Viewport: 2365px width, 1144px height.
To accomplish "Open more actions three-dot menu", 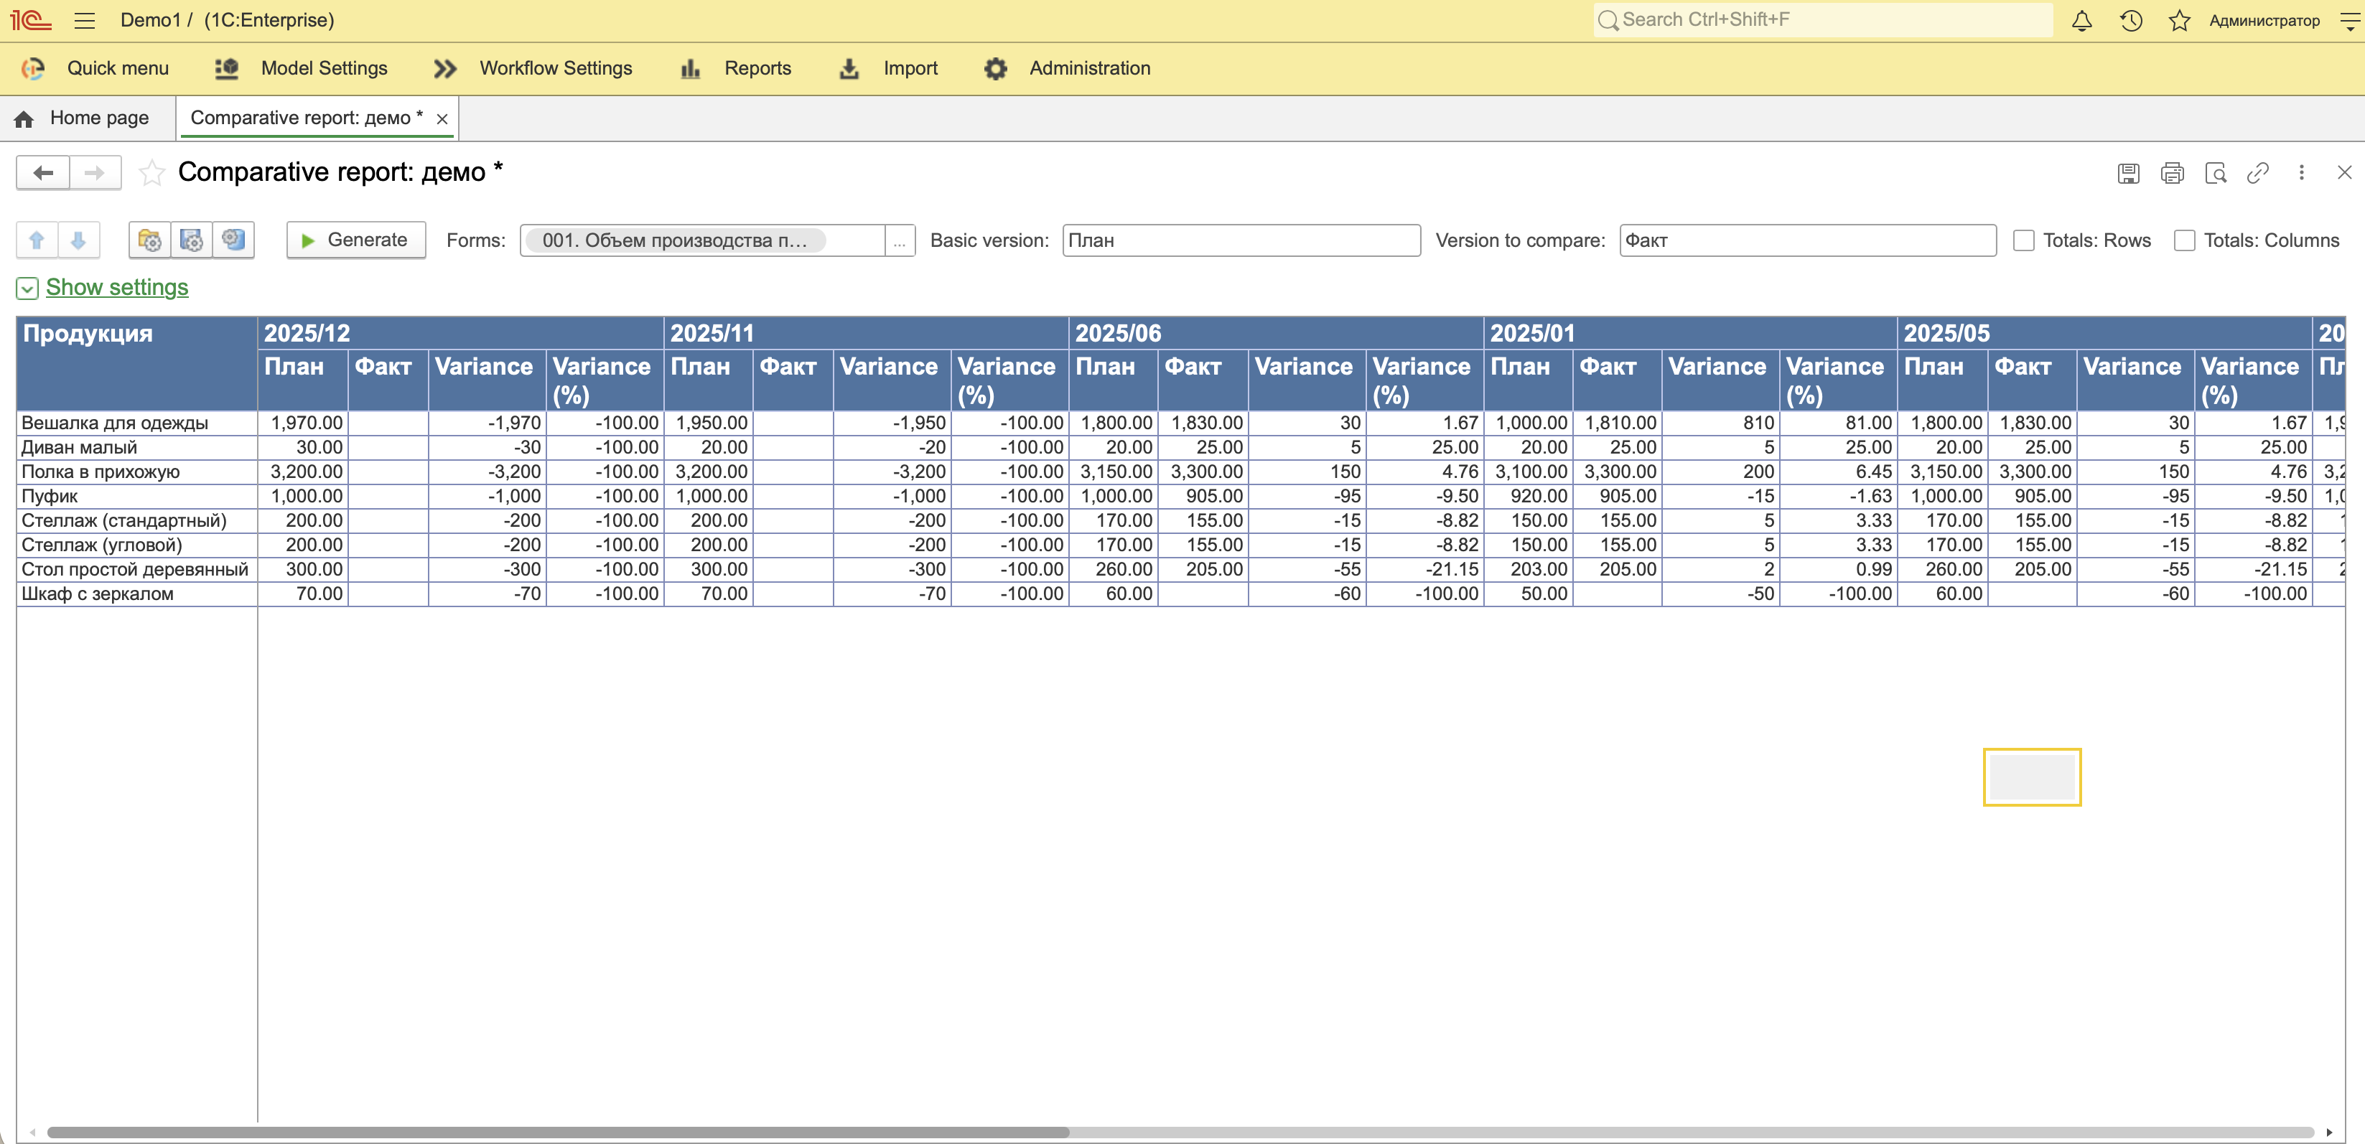I will [x=2300, y=172].
